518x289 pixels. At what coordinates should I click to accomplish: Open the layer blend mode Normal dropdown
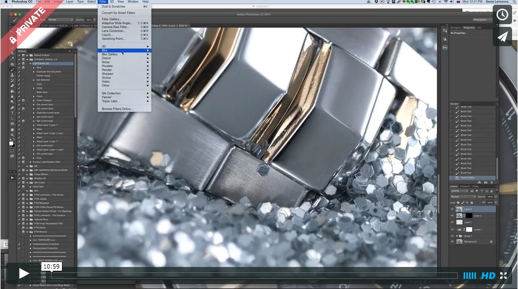pyautogui.click(x=463, y=197)
